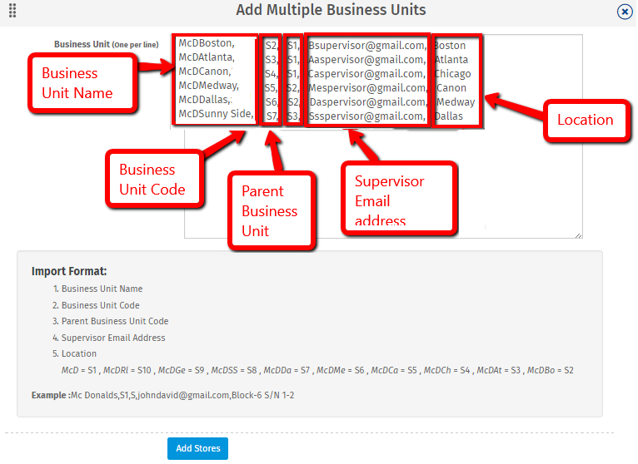Click the Location red callout label
The image size is (638, 464).
click(586, 121)
